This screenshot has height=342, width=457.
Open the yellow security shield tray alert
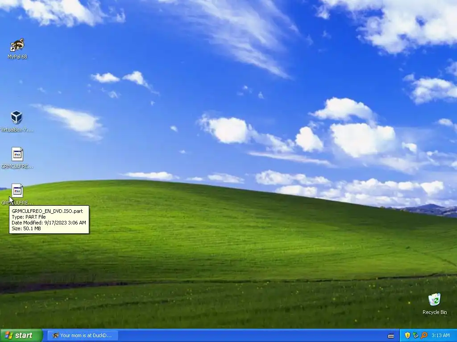(407, 335)
